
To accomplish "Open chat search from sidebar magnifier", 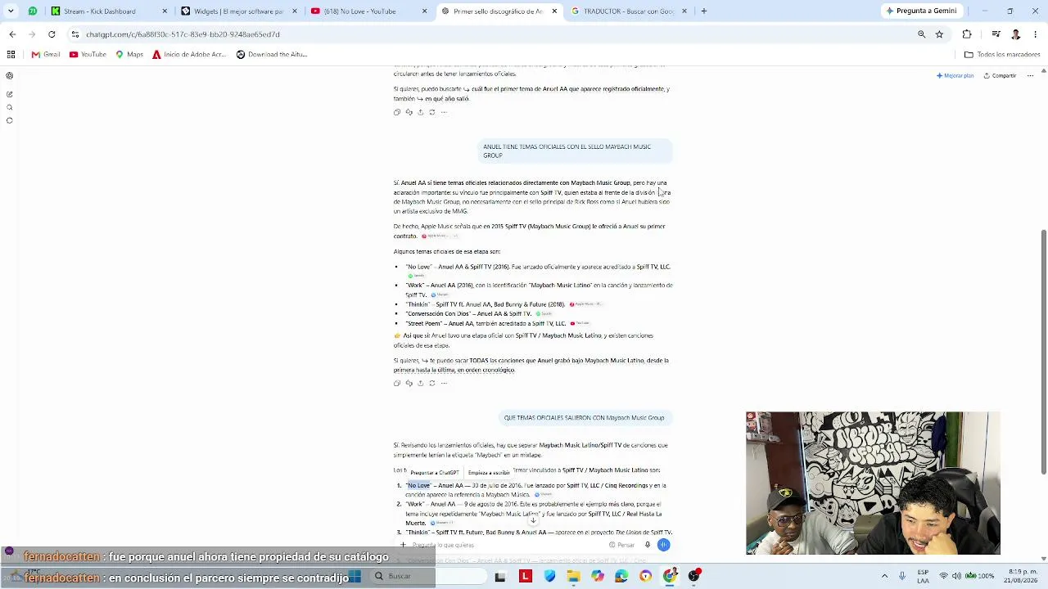I will click(9, 107).
